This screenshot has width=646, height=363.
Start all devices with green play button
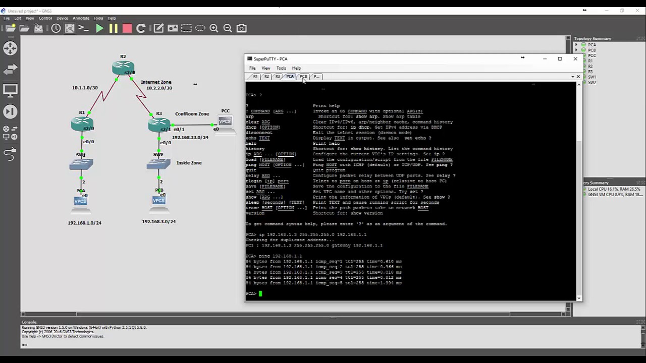click(x=99, y=29)
